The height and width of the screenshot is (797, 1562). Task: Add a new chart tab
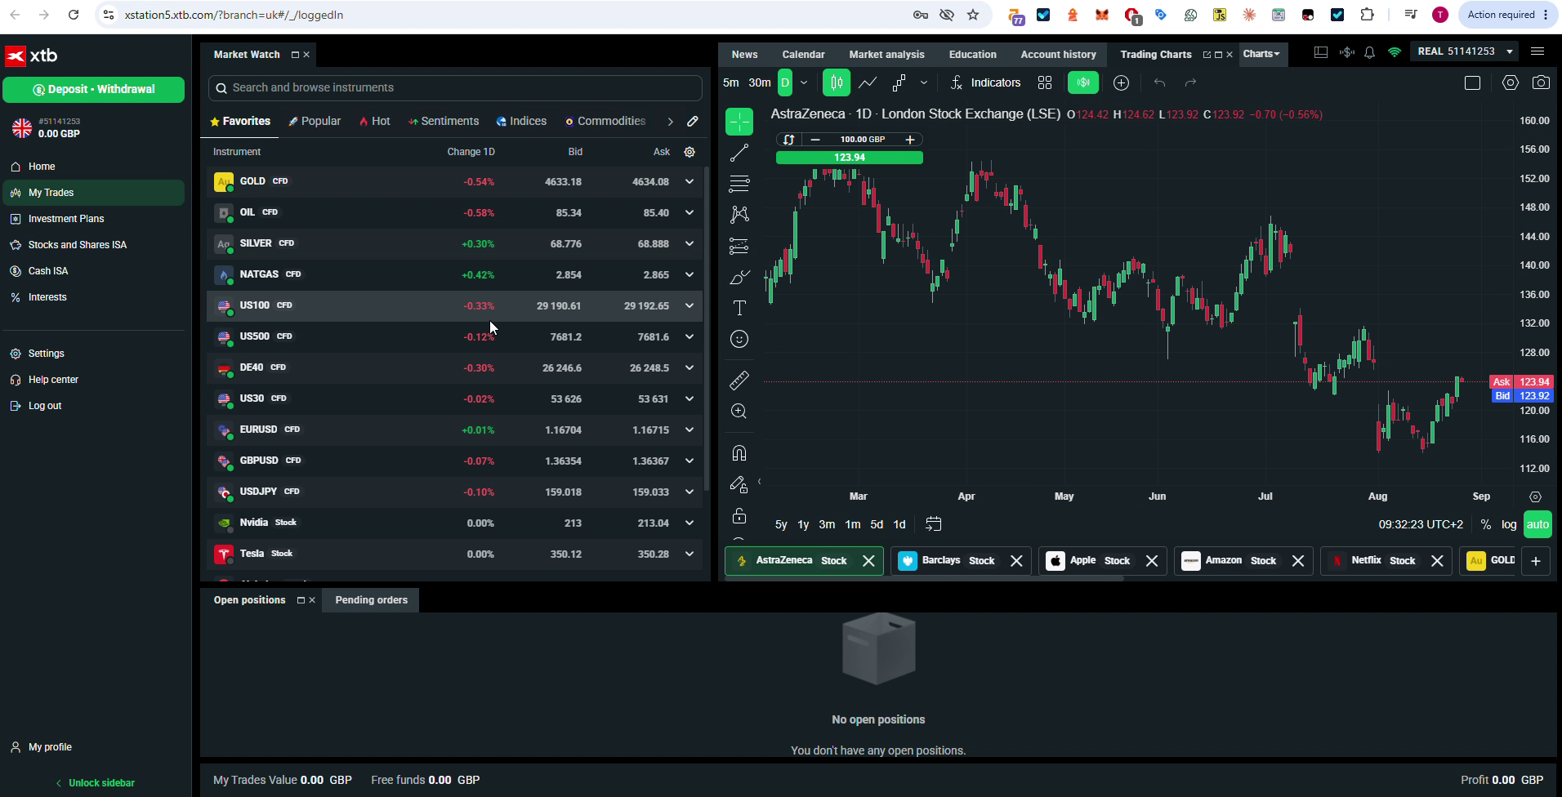coord(1536,561)
